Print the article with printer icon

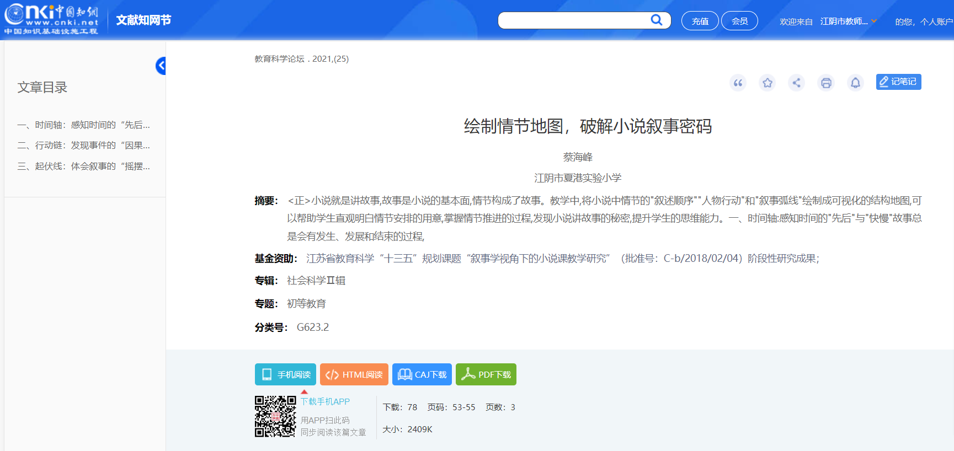(x=826, y=83)
